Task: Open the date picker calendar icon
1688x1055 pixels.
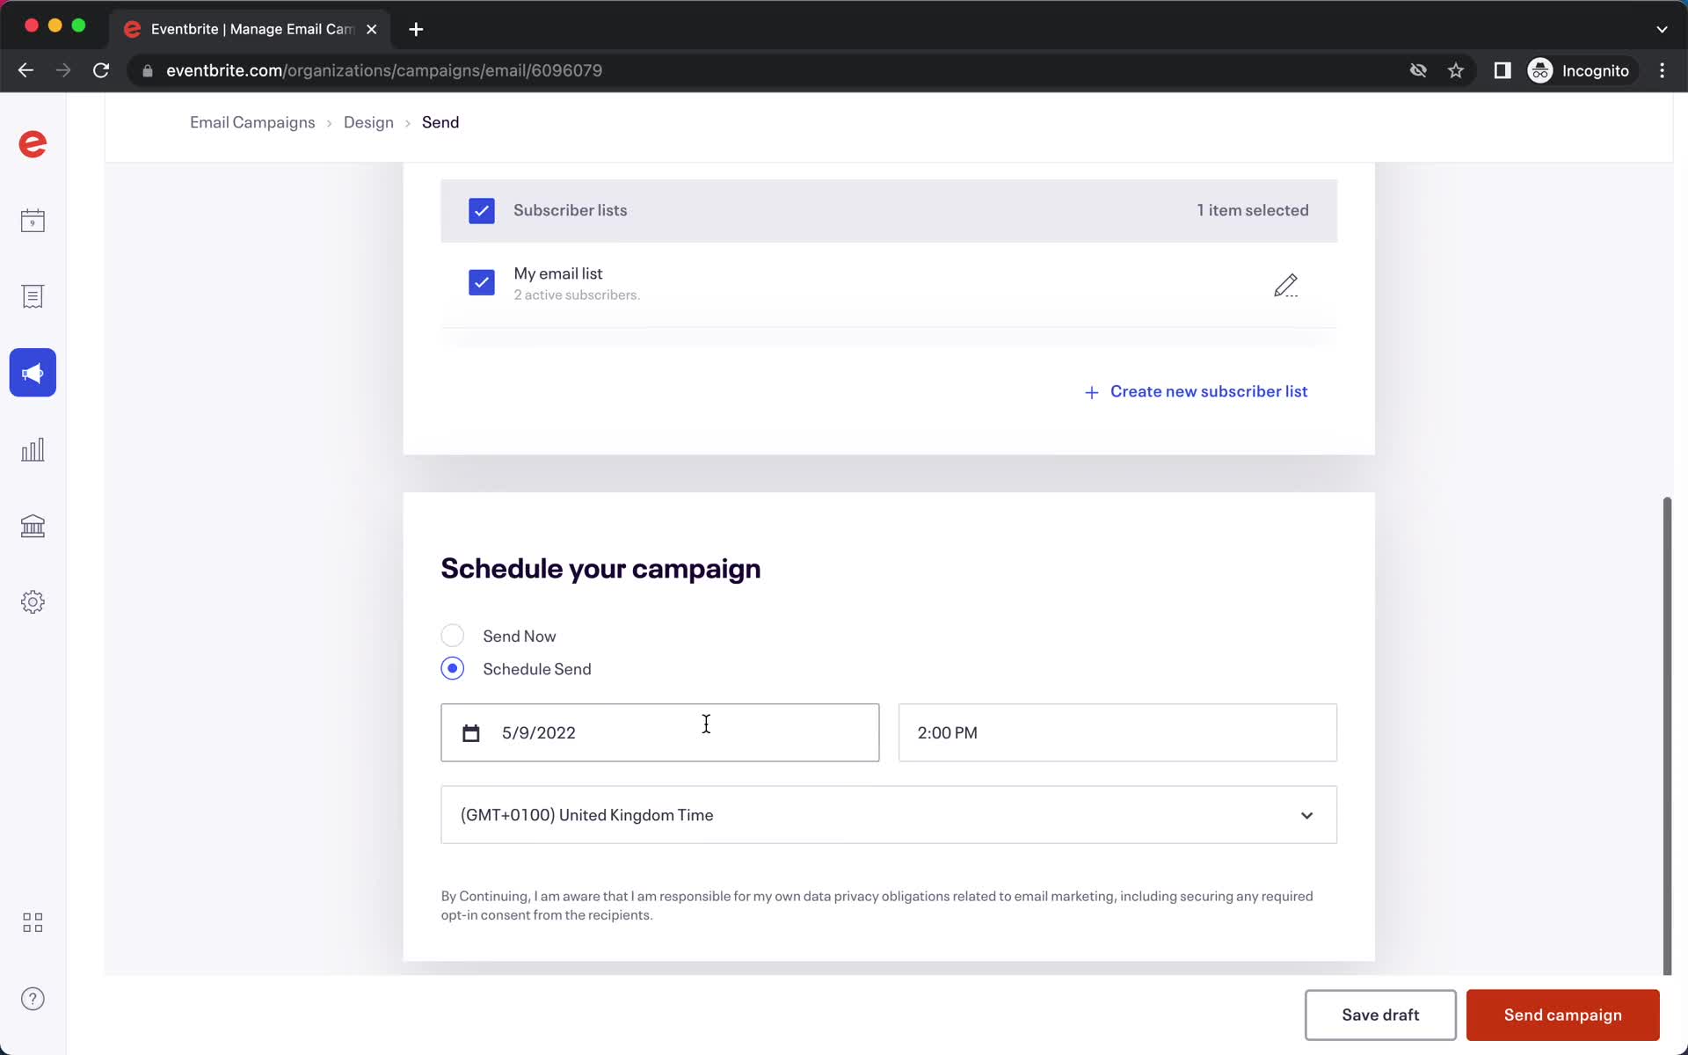Action: (471, 733)
